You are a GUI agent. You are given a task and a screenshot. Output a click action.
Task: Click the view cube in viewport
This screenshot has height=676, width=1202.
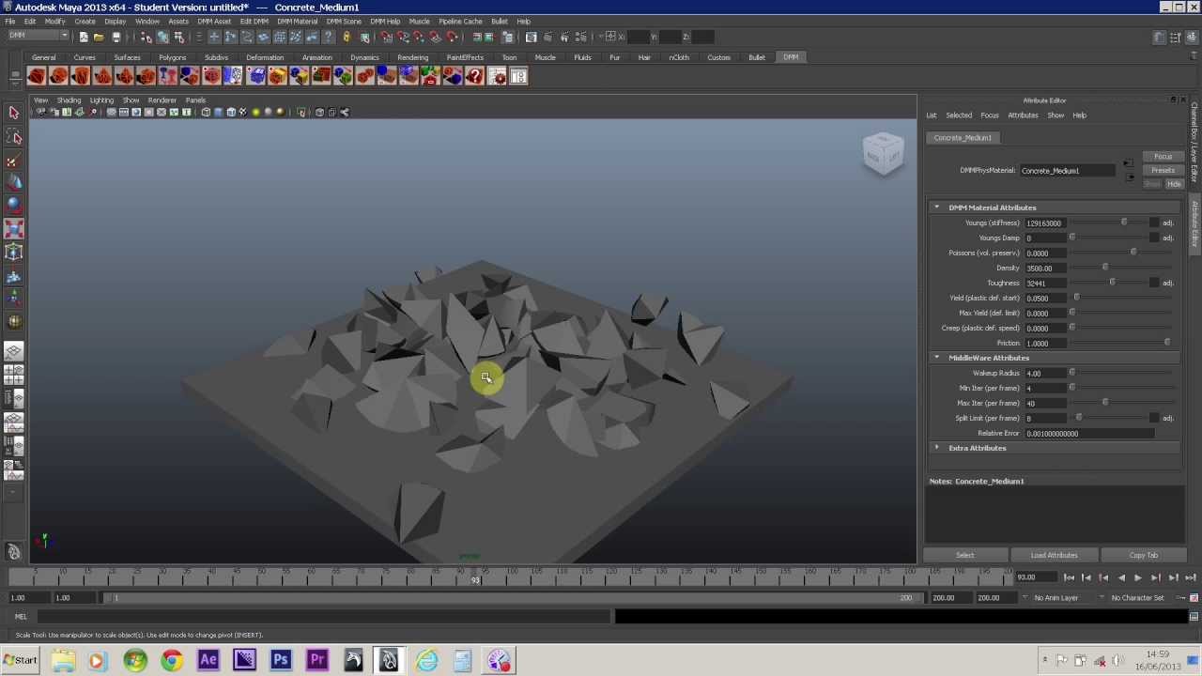point(883,154)
